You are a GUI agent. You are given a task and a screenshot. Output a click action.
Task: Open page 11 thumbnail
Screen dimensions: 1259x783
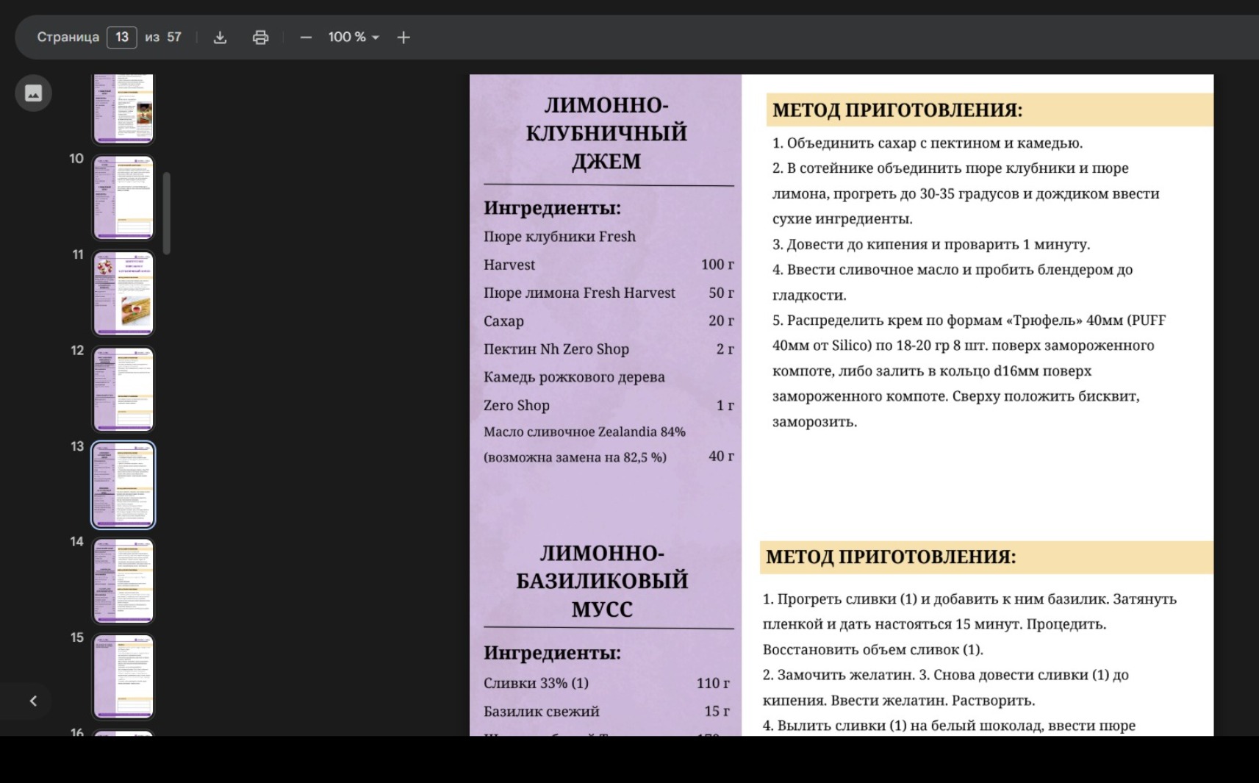(123, 293)
